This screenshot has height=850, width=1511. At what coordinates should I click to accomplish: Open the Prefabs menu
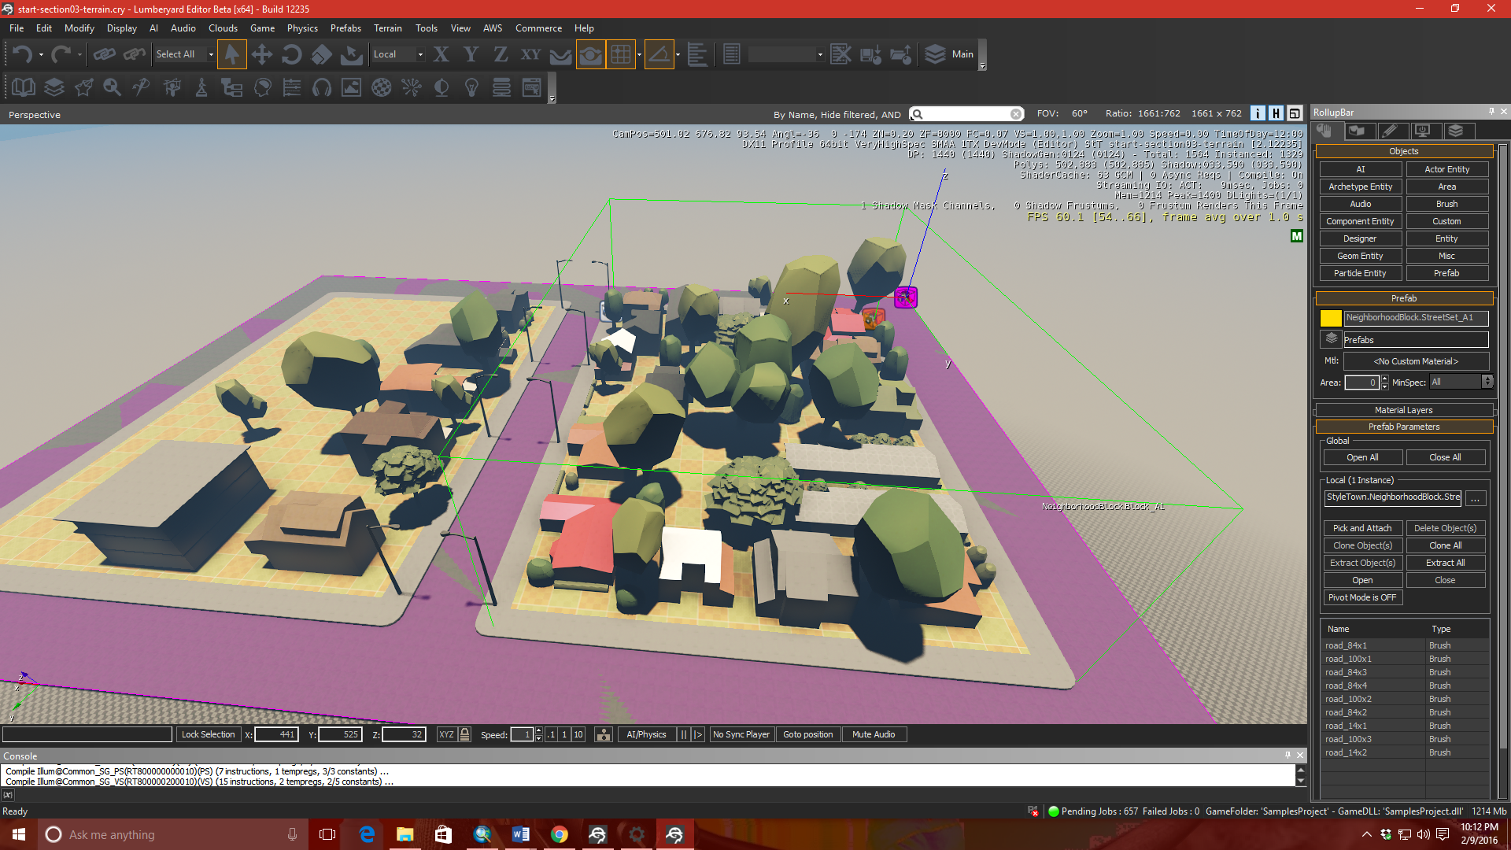click(x=345, y=28)
